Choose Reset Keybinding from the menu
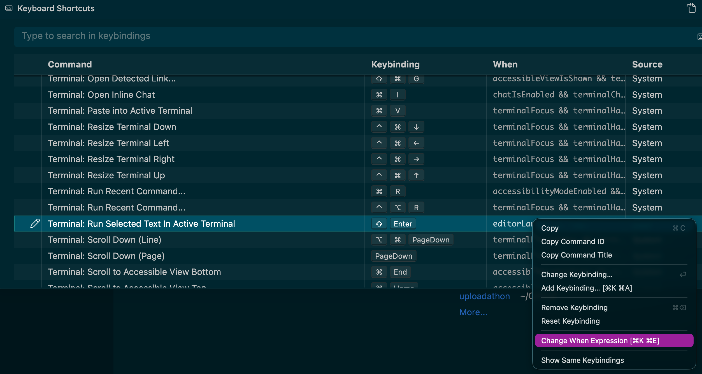Screen dimensions: 702x374 point(570,321)
